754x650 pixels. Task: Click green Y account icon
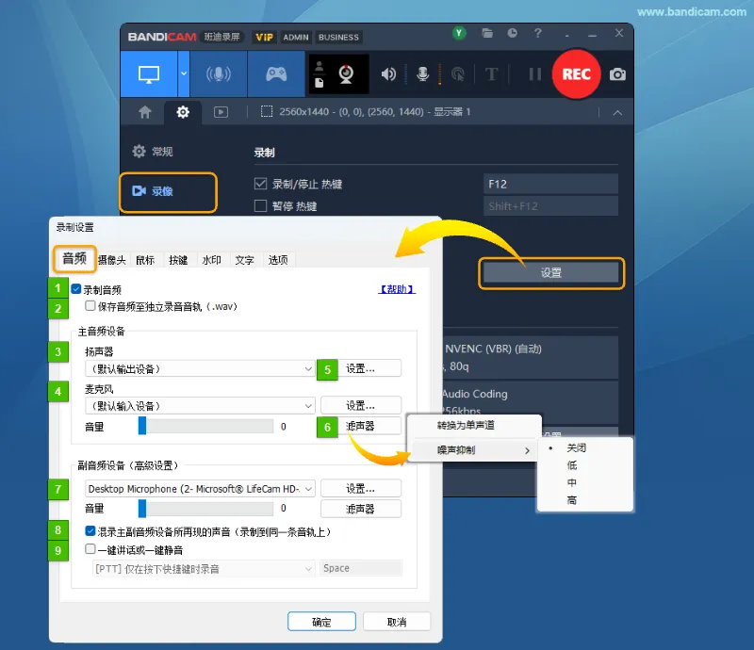pos(459,33)
